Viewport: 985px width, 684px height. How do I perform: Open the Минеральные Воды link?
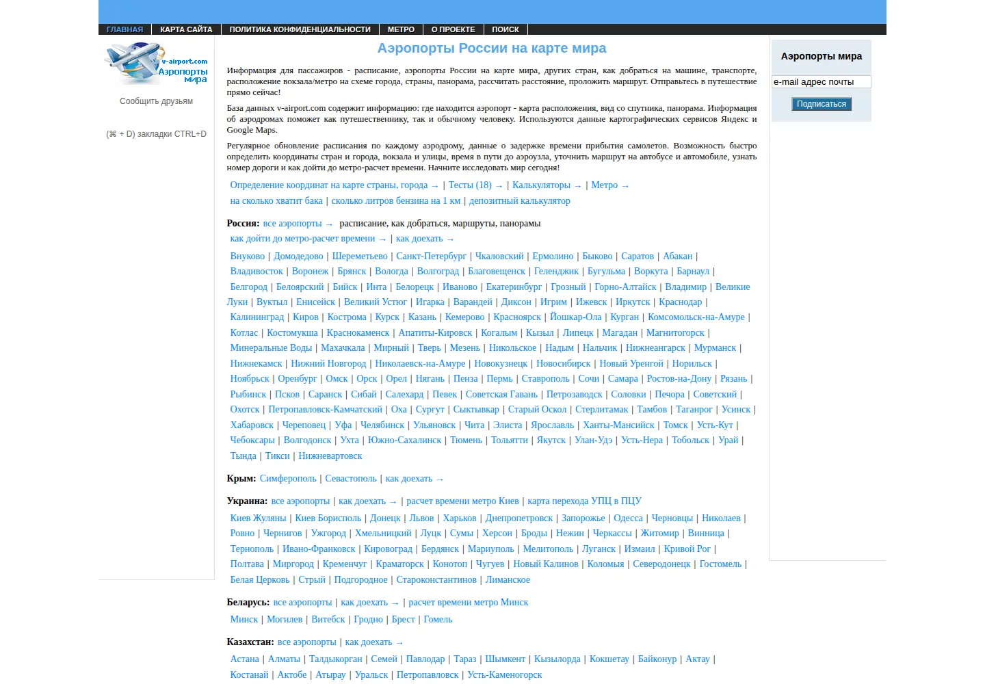point(271,348)
